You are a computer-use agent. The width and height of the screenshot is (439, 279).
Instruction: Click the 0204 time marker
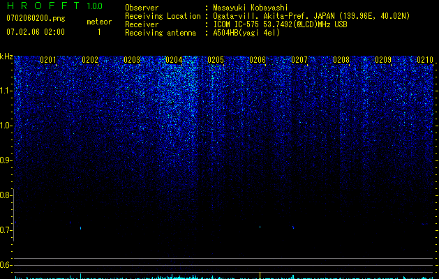pyautogui.click(x=174, y=60)
